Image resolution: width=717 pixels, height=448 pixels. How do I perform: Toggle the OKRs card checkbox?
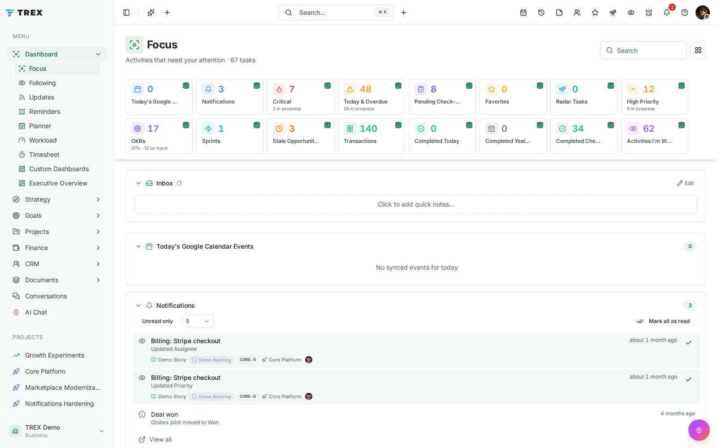pyautogui.click(x=186, y=125)
